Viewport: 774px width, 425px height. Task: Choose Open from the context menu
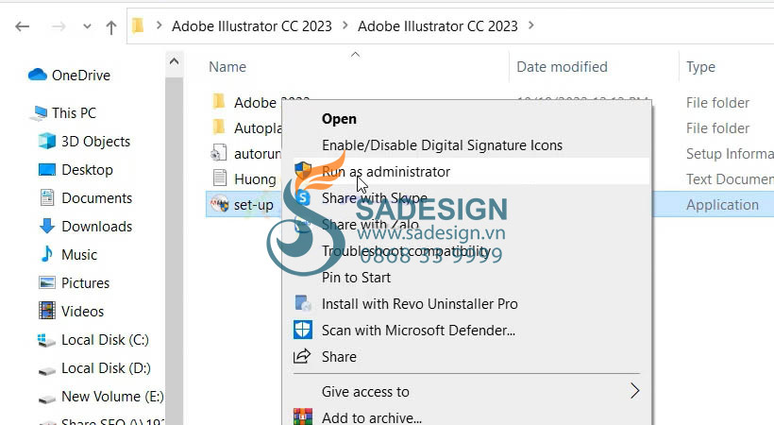click(339, 119)
